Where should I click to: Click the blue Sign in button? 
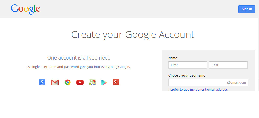click(247, 9)
